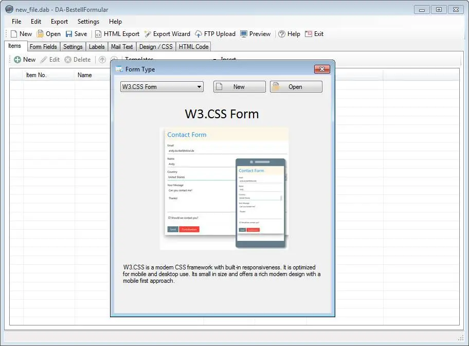Click the Name column header
This screenshot has height=346, width=469.
coord(85,75)
